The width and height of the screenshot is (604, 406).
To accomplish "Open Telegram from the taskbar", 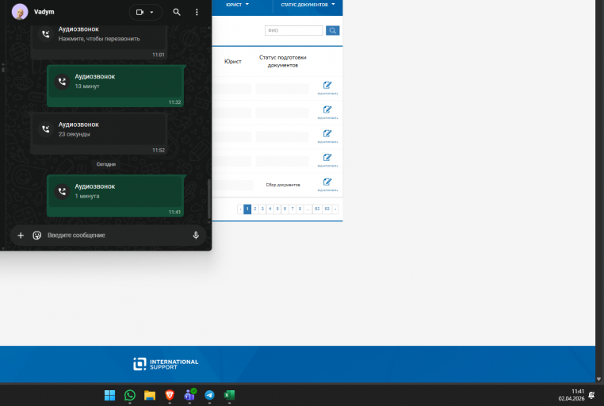I will coord(209,395).
